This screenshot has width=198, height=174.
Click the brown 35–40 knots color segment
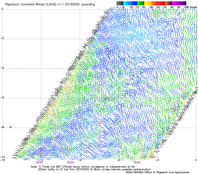coord(169,3)
